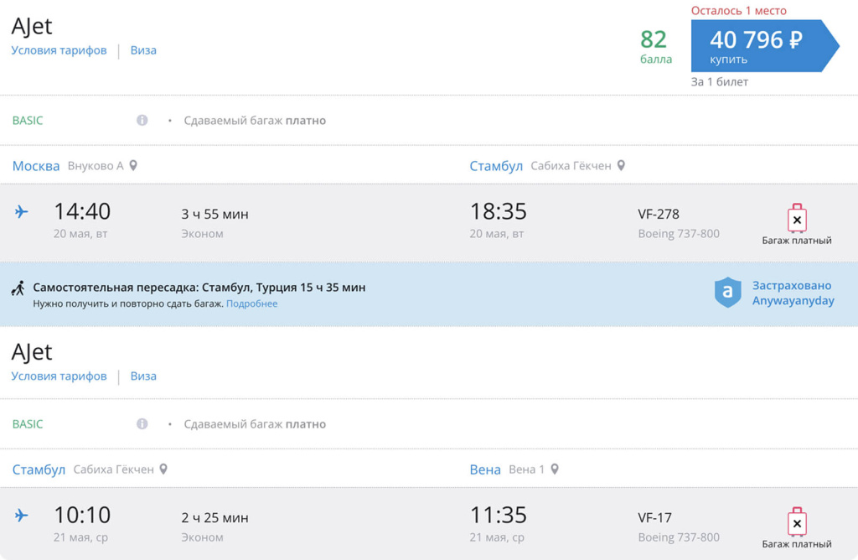
Task: Click the 18:35 arrival time
Action: pos(498,211)
